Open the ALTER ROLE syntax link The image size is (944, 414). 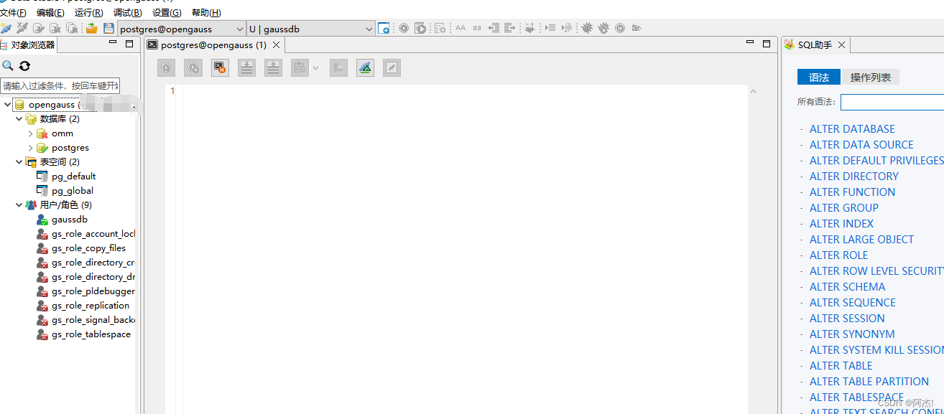(x=838, y=255)
